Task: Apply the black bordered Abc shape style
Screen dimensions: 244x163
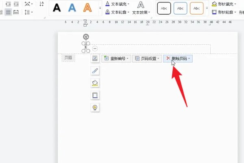Action: (x=164, y=8)
